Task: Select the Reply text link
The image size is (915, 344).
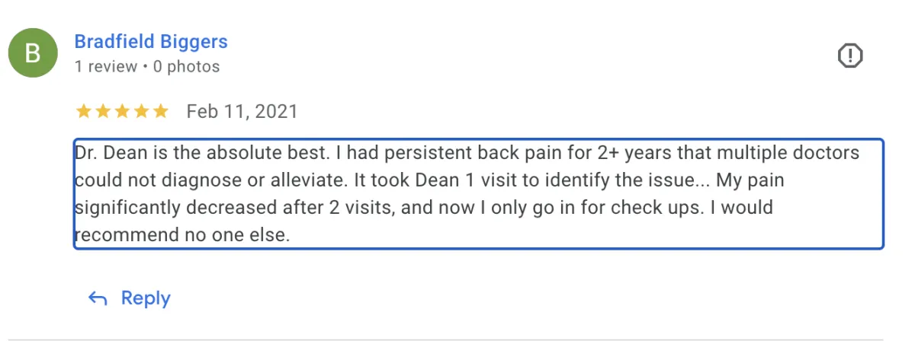Action: pos(146,298)
